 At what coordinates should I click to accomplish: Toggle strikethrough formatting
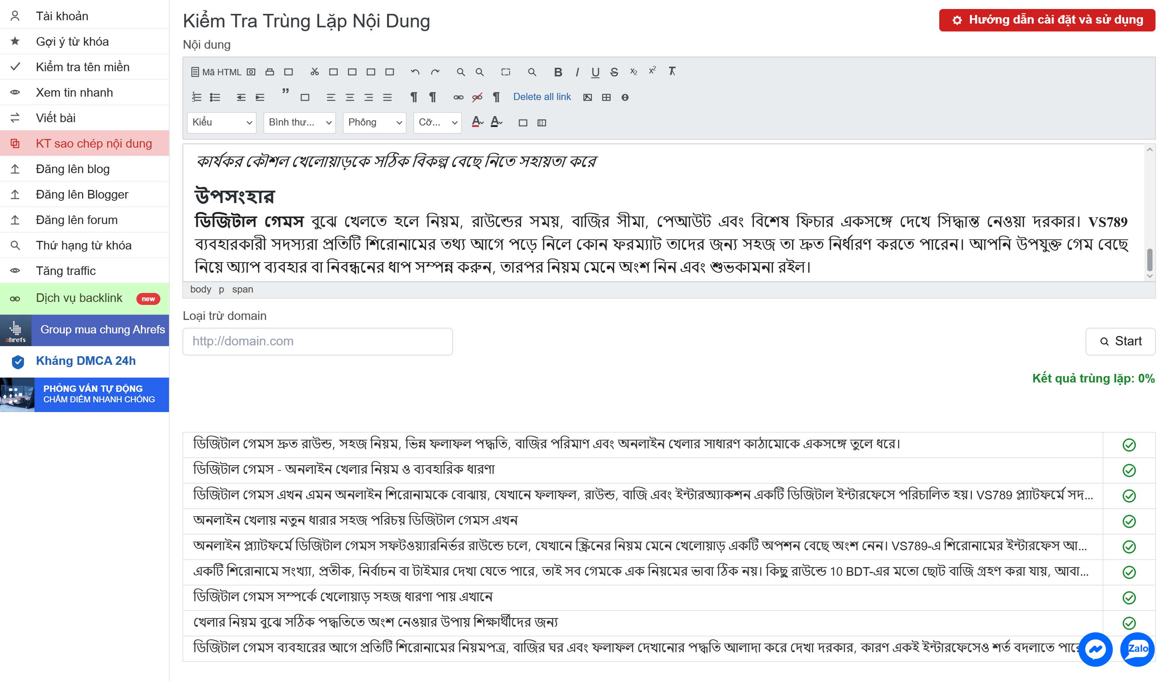614,72
